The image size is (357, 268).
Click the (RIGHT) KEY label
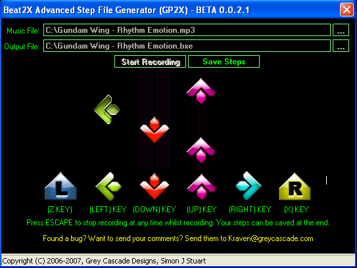[250, 210]
